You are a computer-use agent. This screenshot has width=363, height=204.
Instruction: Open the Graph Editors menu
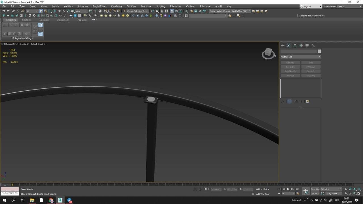tap(100, 6)
